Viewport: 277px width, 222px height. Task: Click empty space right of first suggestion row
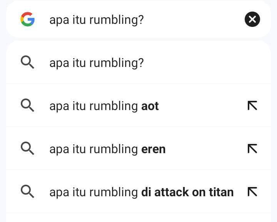click(204, 63)
